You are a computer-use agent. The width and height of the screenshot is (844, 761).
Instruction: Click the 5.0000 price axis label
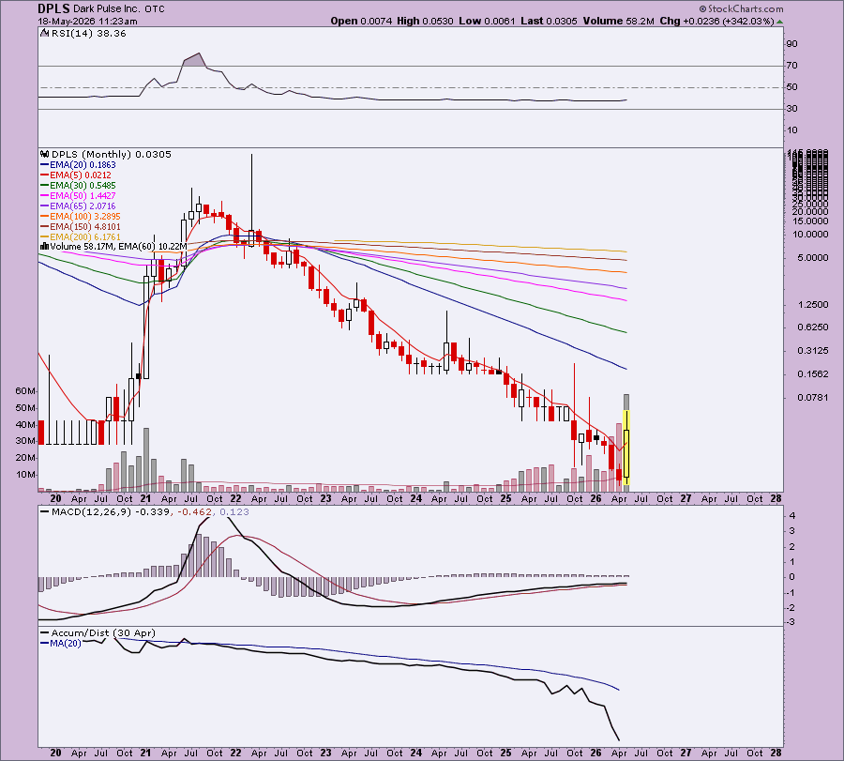(x=812, y=258)
